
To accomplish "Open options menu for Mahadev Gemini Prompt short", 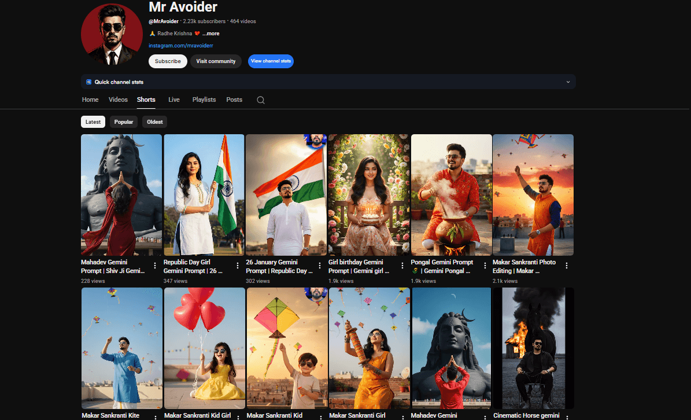I will pos(155,266).
